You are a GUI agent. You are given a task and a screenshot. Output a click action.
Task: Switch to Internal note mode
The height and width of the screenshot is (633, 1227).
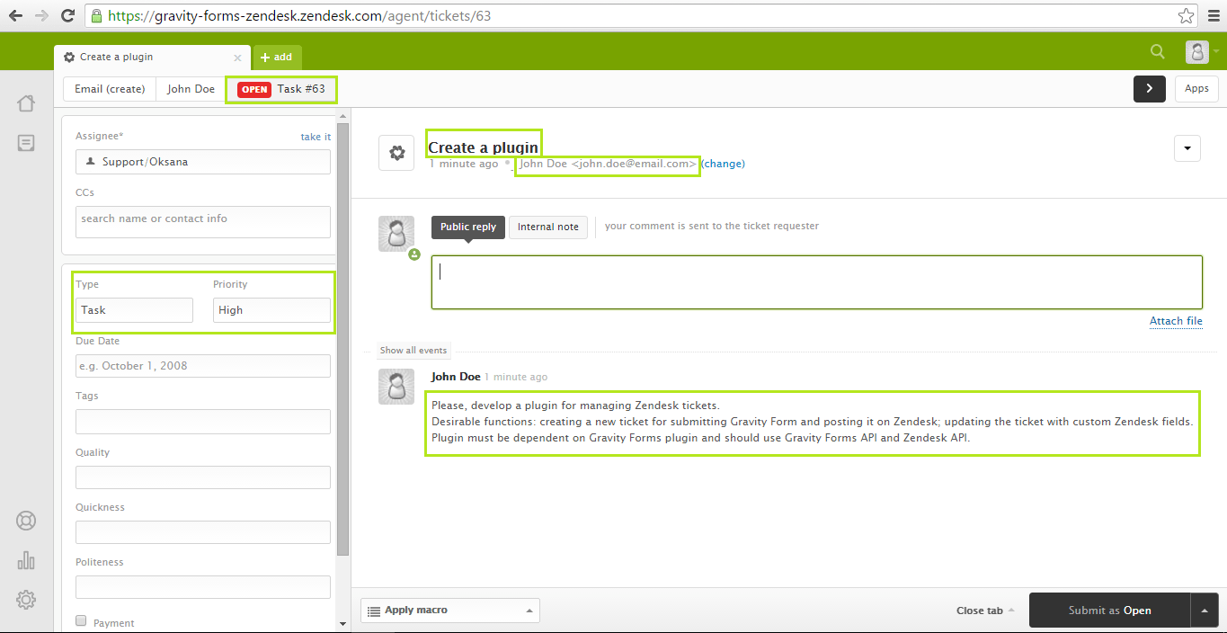[x=547, y=227]
